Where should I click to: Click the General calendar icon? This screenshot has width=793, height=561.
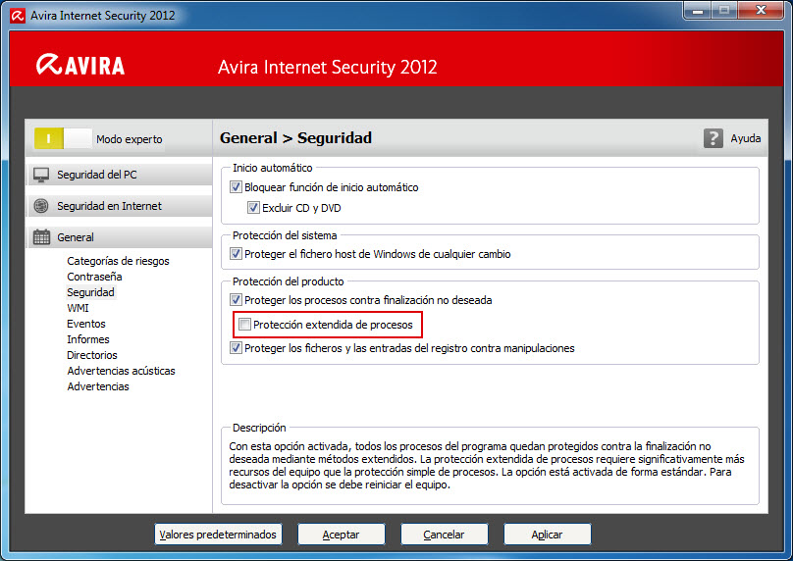41,237
